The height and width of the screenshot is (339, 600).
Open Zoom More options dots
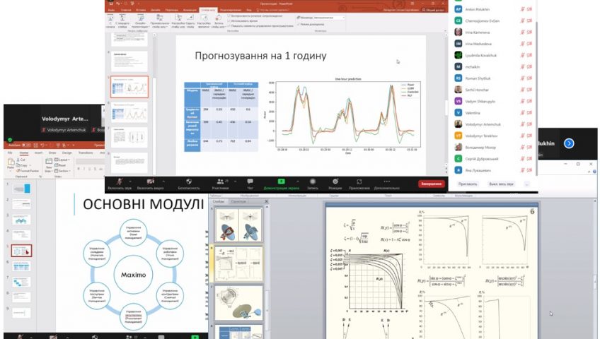coord(386,182)
